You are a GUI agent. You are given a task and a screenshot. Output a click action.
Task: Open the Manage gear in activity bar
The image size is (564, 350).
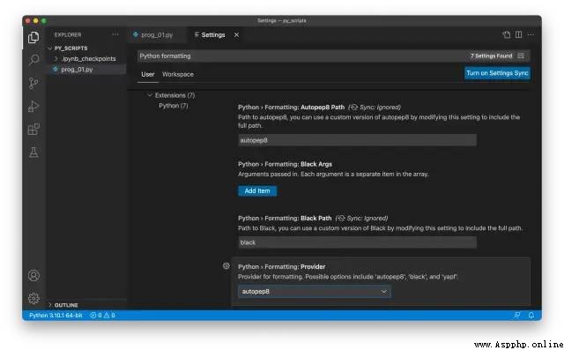coord(33,298)
